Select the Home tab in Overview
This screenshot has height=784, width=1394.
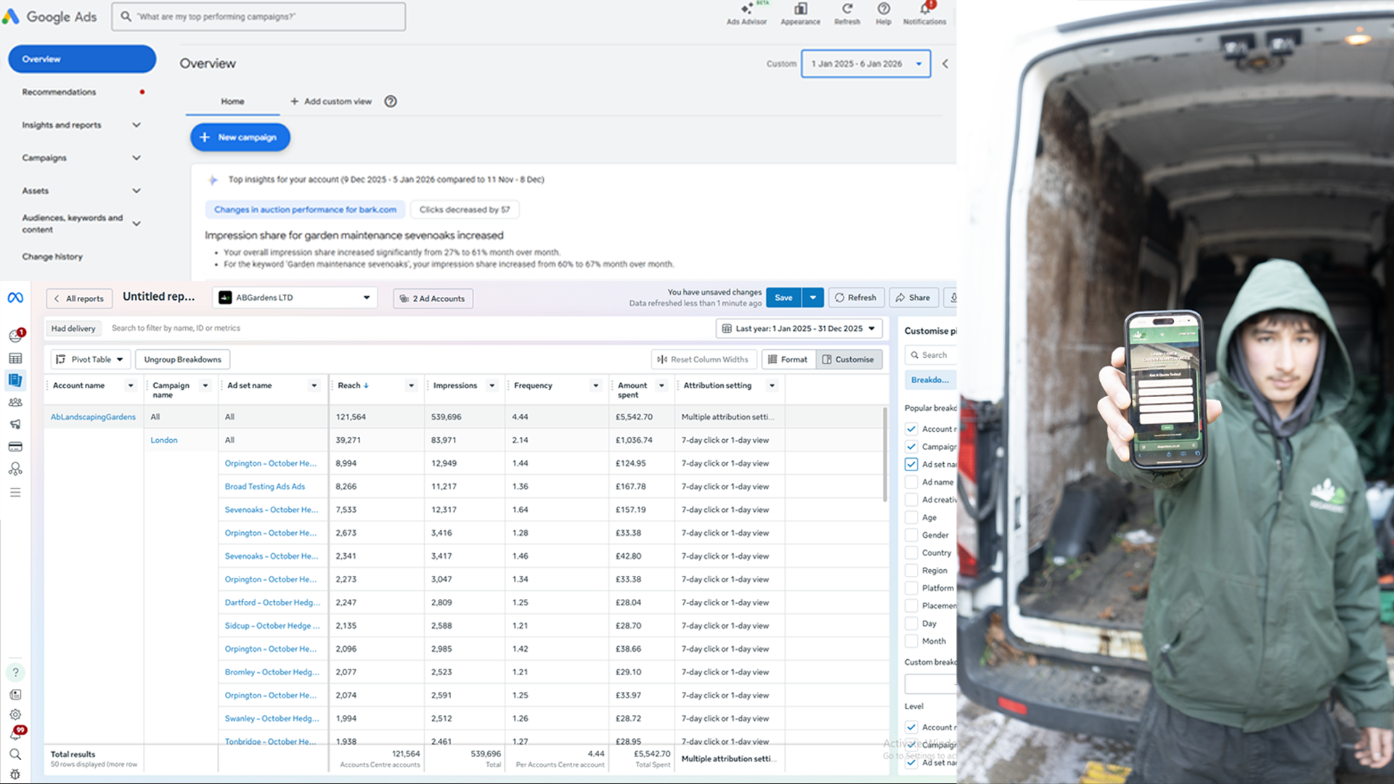[x=232, y=102]
